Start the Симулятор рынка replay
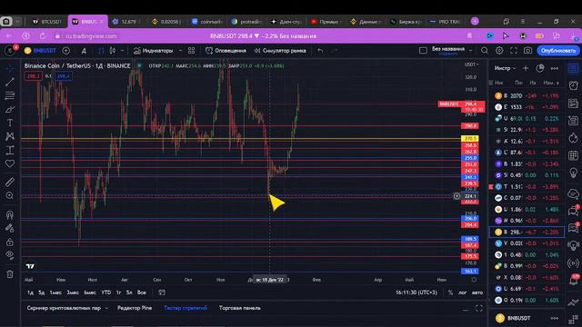582x327 pixels. coord(280,51)
